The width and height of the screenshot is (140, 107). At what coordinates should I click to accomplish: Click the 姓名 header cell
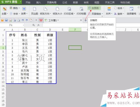25,35
